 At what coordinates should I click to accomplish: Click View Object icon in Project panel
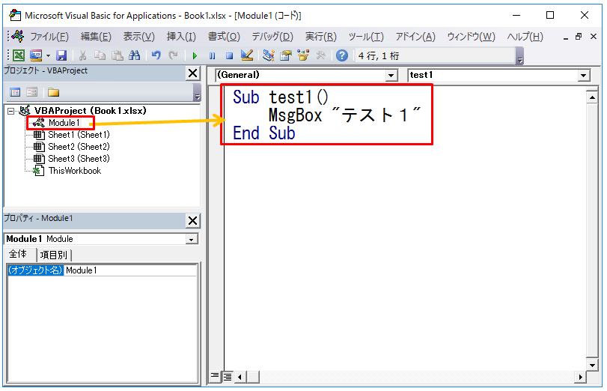pos(31,92)
